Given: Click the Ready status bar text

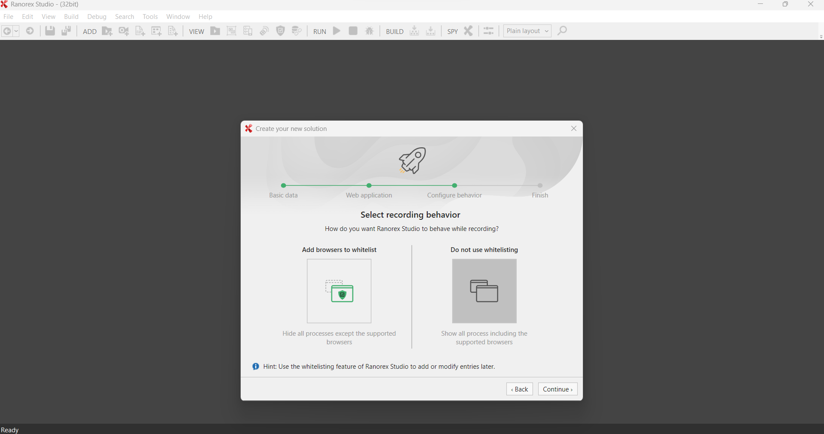Looking at the screenshot, I should (x=10, y=430).
